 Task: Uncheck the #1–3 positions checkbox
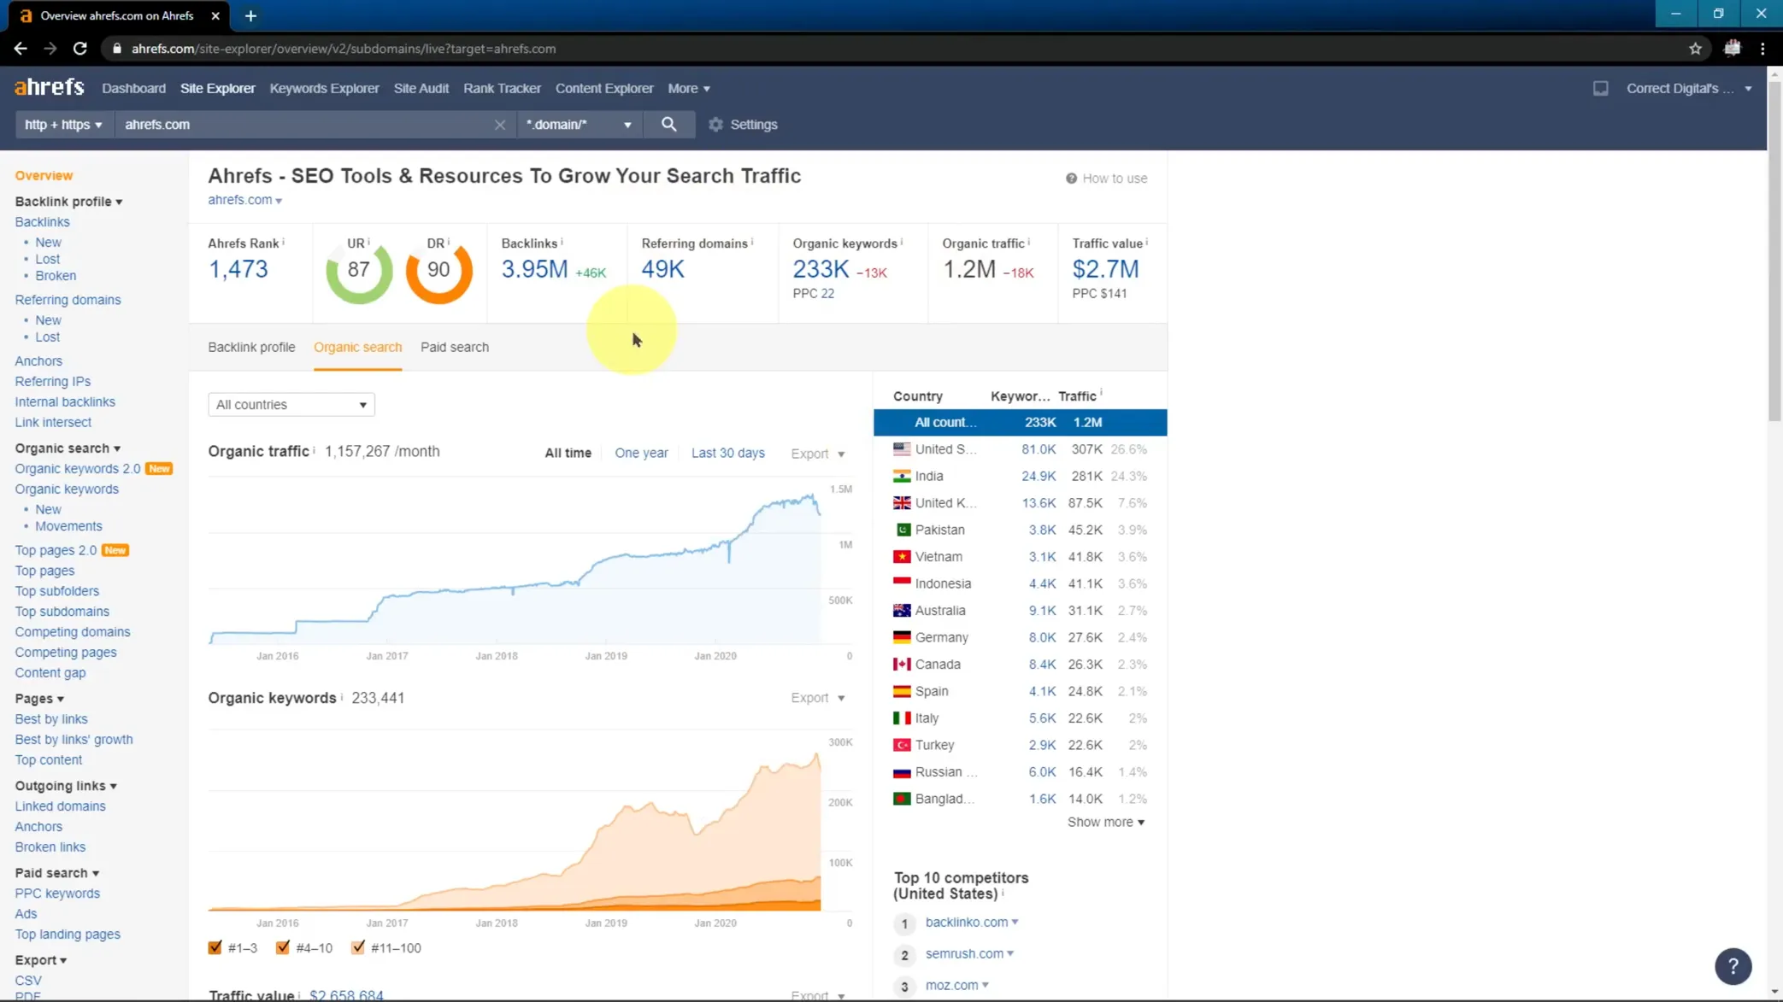tap(215, 947)
